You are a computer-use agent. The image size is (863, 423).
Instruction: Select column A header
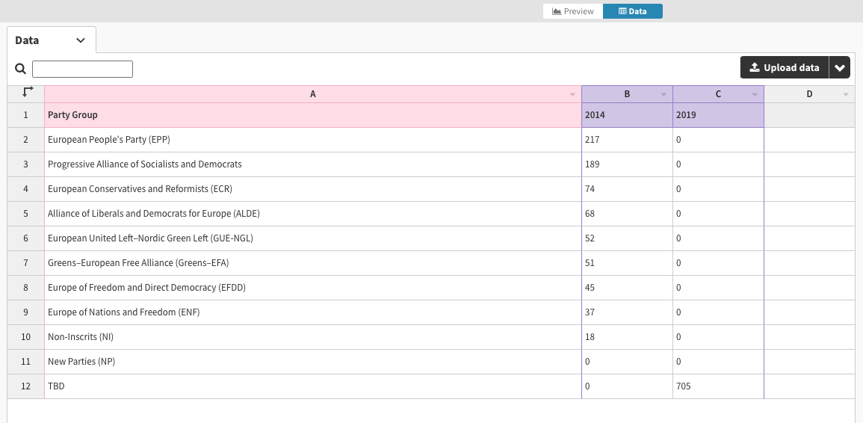[x=312, y=94]
